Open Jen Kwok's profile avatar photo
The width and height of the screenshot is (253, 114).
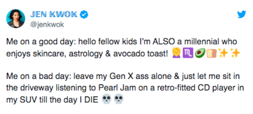[15, 19]
